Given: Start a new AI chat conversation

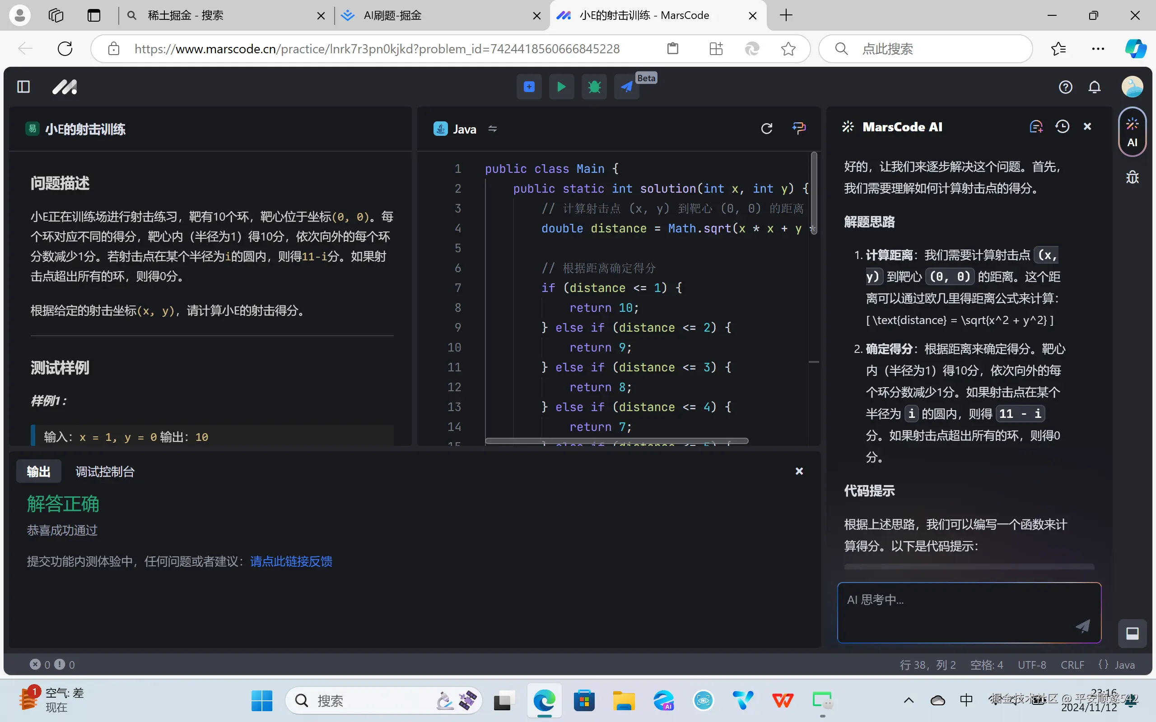Looking at the screenshot, I should pos(1035,126).
